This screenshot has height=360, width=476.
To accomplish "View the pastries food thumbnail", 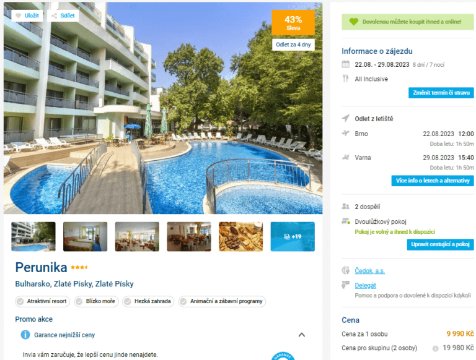I will (x=240, y=236).
